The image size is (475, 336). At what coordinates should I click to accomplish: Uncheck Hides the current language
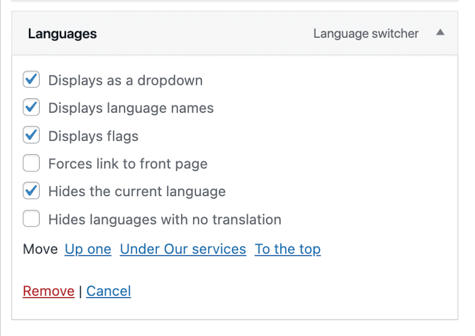click(31, 191)
